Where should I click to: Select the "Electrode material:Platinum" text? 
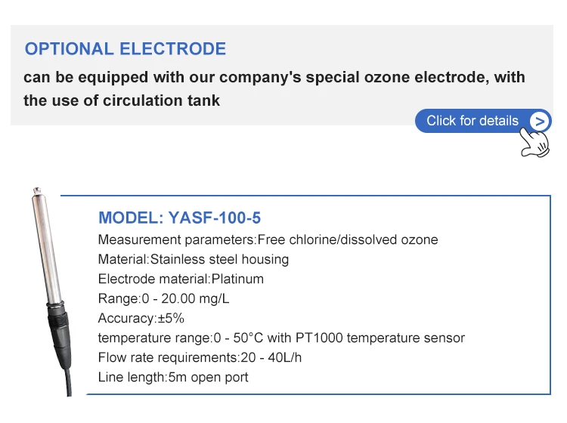point(181,279)
